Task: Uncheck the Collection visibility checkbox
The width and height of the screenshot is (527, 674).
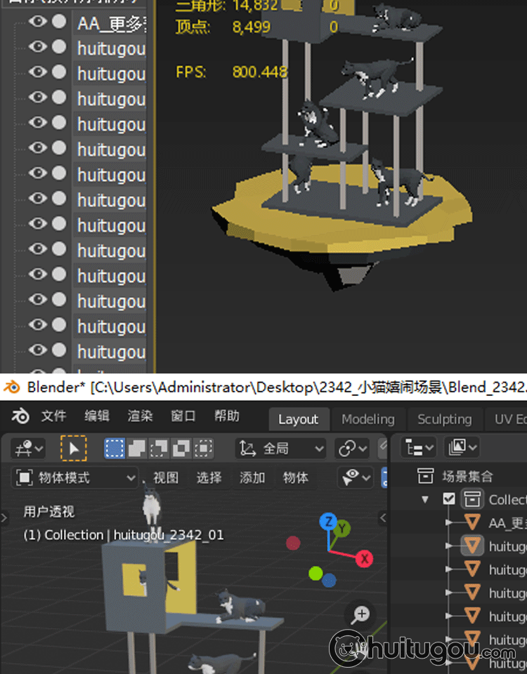Action: coord(449,499)
